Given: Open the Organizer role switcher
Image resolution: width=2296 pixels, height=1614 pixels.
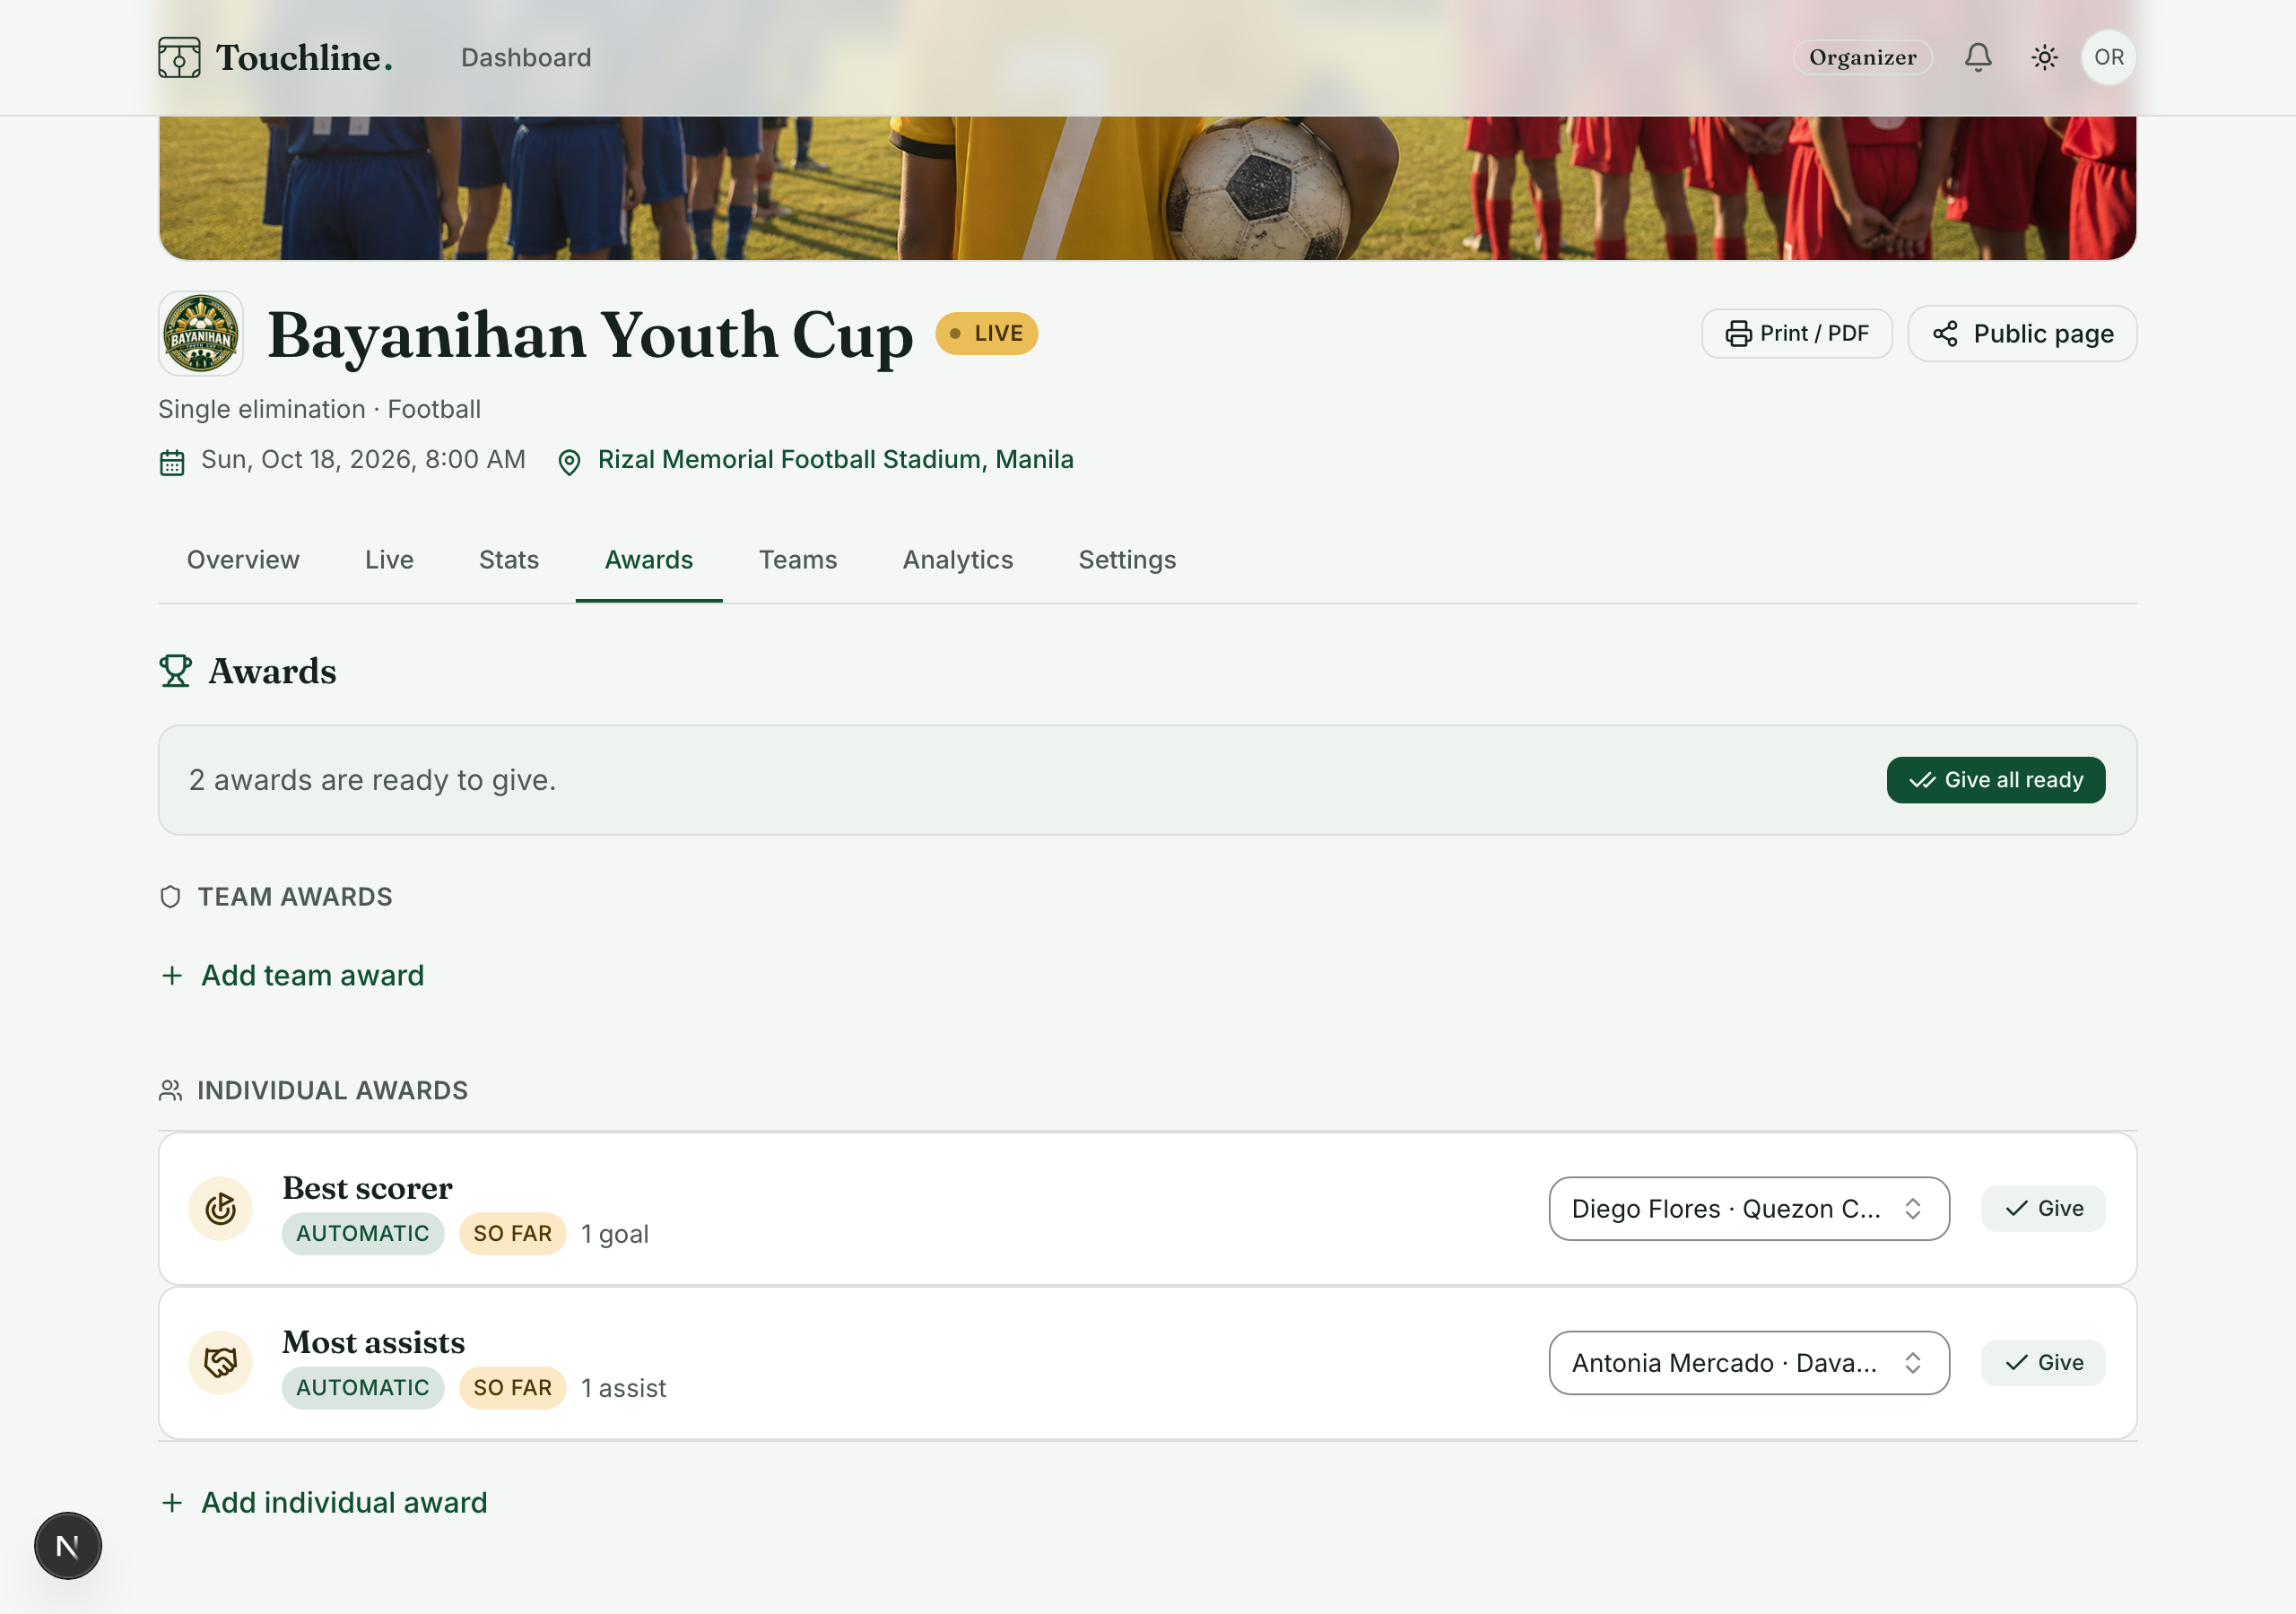Looking at the screenshot, I should 1862,57.
